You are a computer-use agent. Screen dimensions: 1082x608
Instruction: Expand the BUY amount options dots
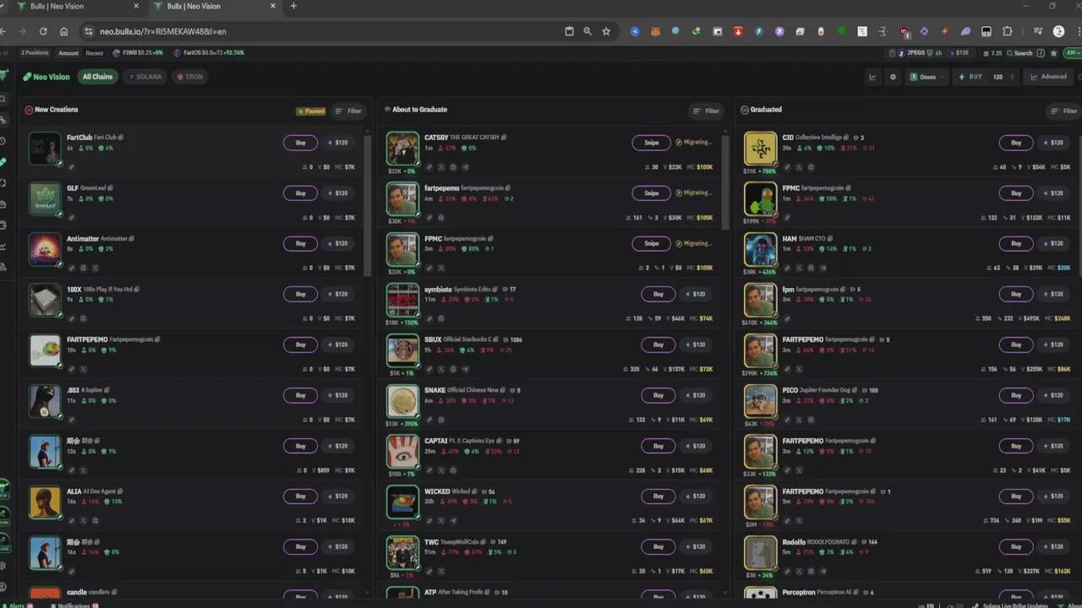[1012, 77]
